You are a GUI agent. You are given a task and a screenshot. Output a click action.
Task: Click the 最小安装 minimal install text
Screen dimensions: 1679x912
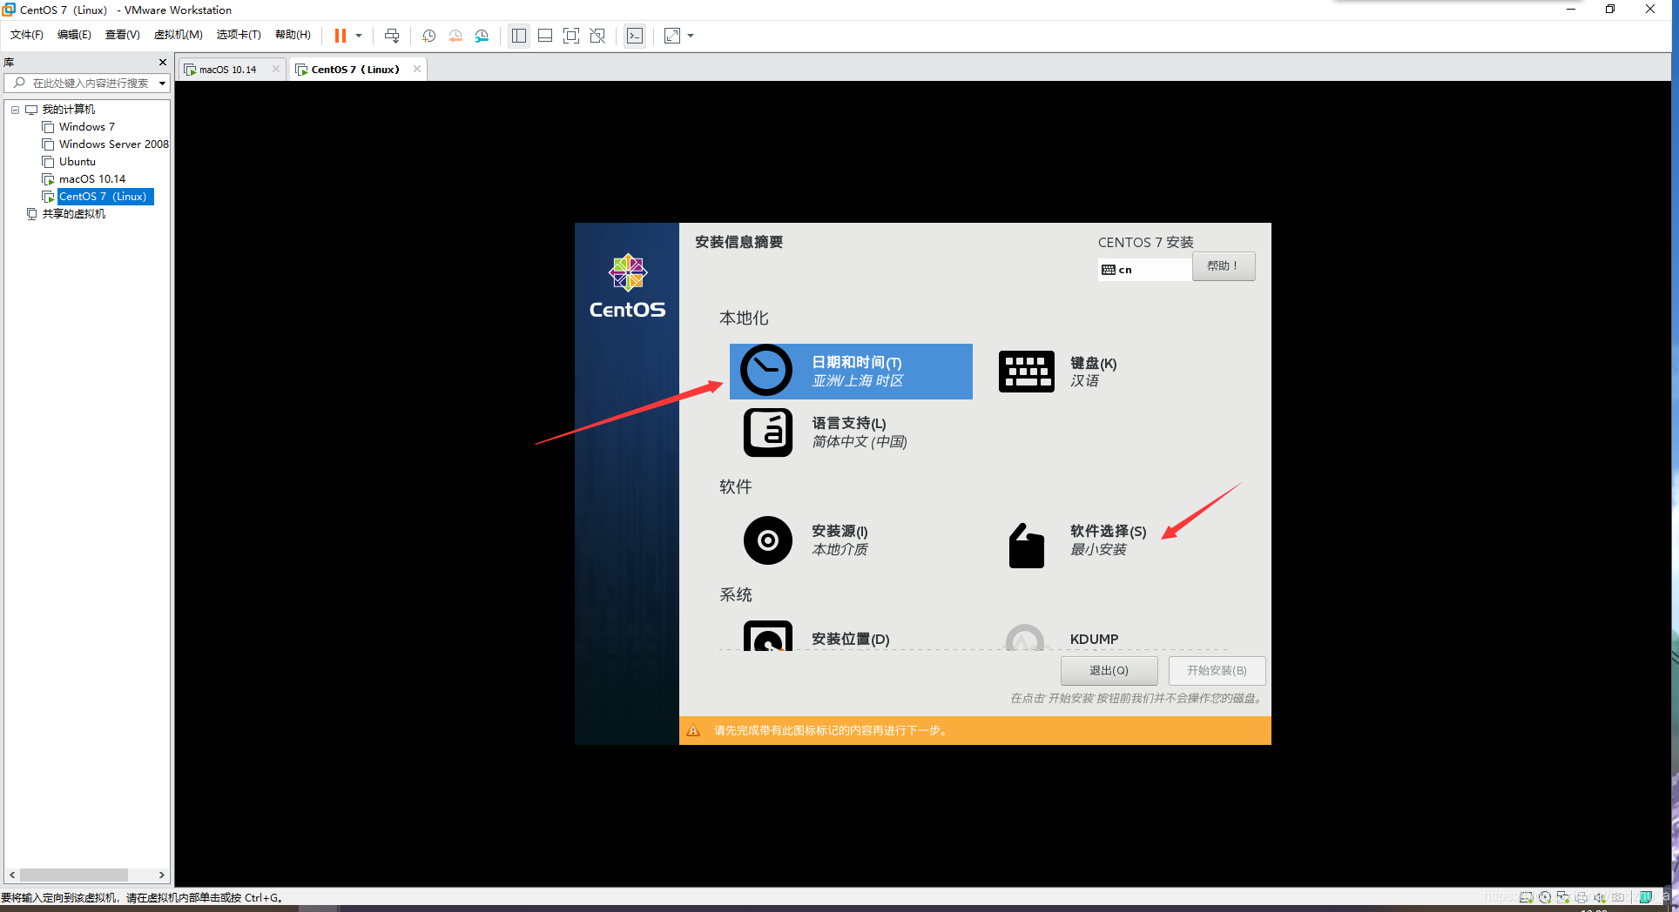tap(1098, 550)
